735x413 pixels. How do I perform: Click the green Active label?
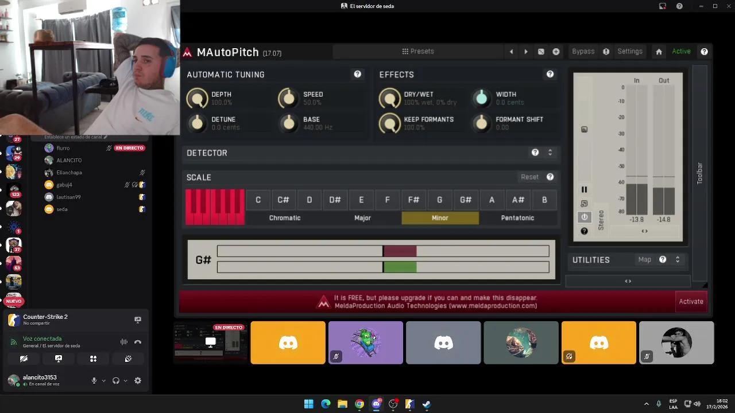tap(681, 52)
